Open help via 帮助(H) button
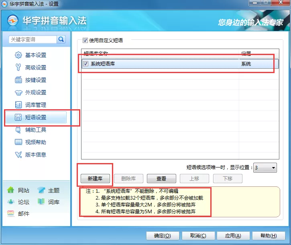The image size is (291, 245). [269, 236]
